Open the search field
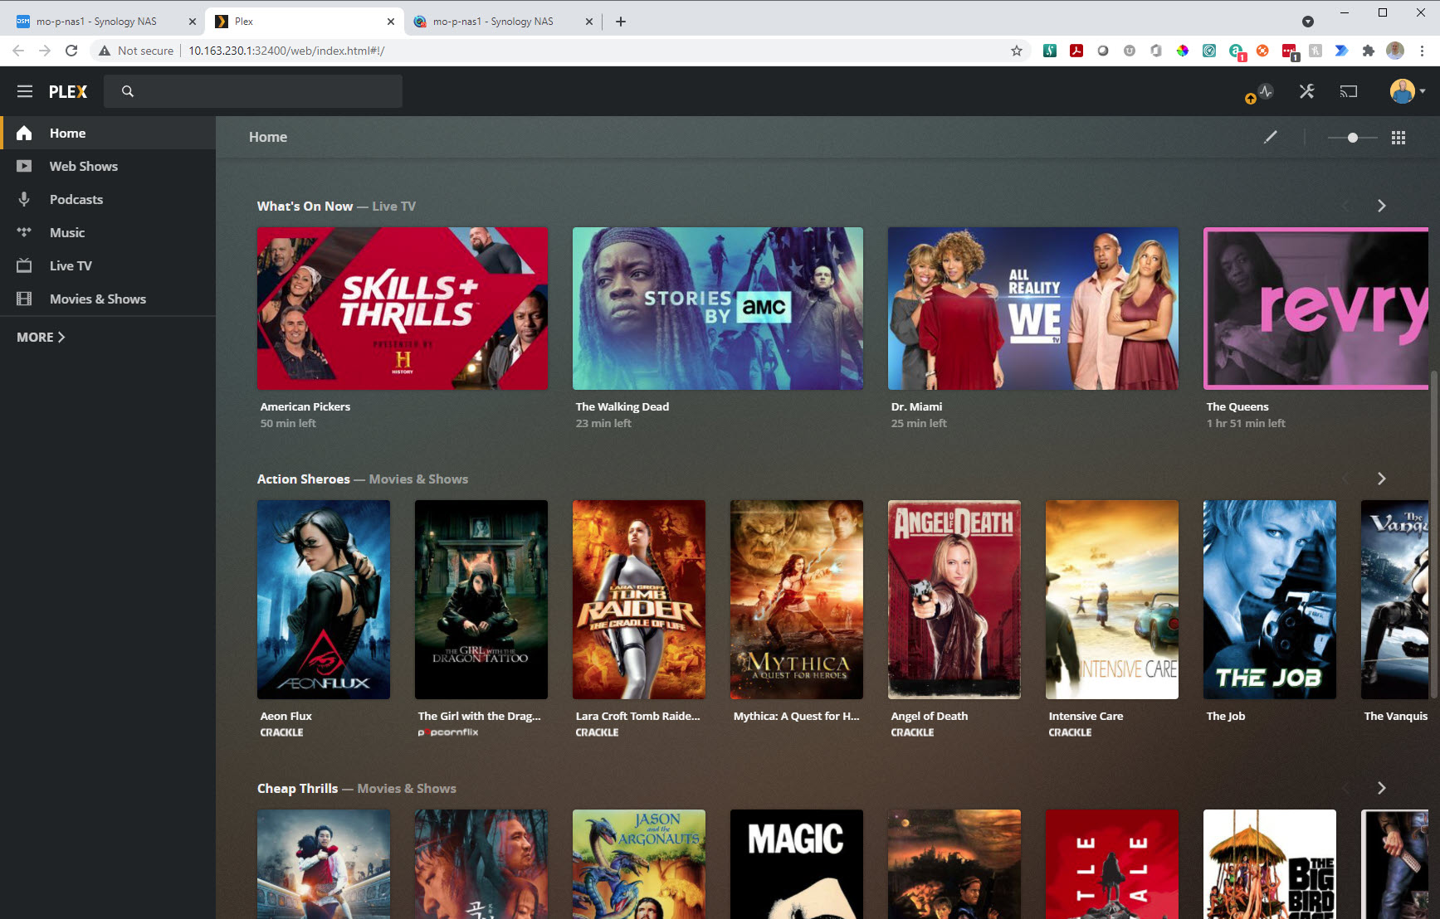This screenshot has width=1440, height=919. [x=253, y=91]
